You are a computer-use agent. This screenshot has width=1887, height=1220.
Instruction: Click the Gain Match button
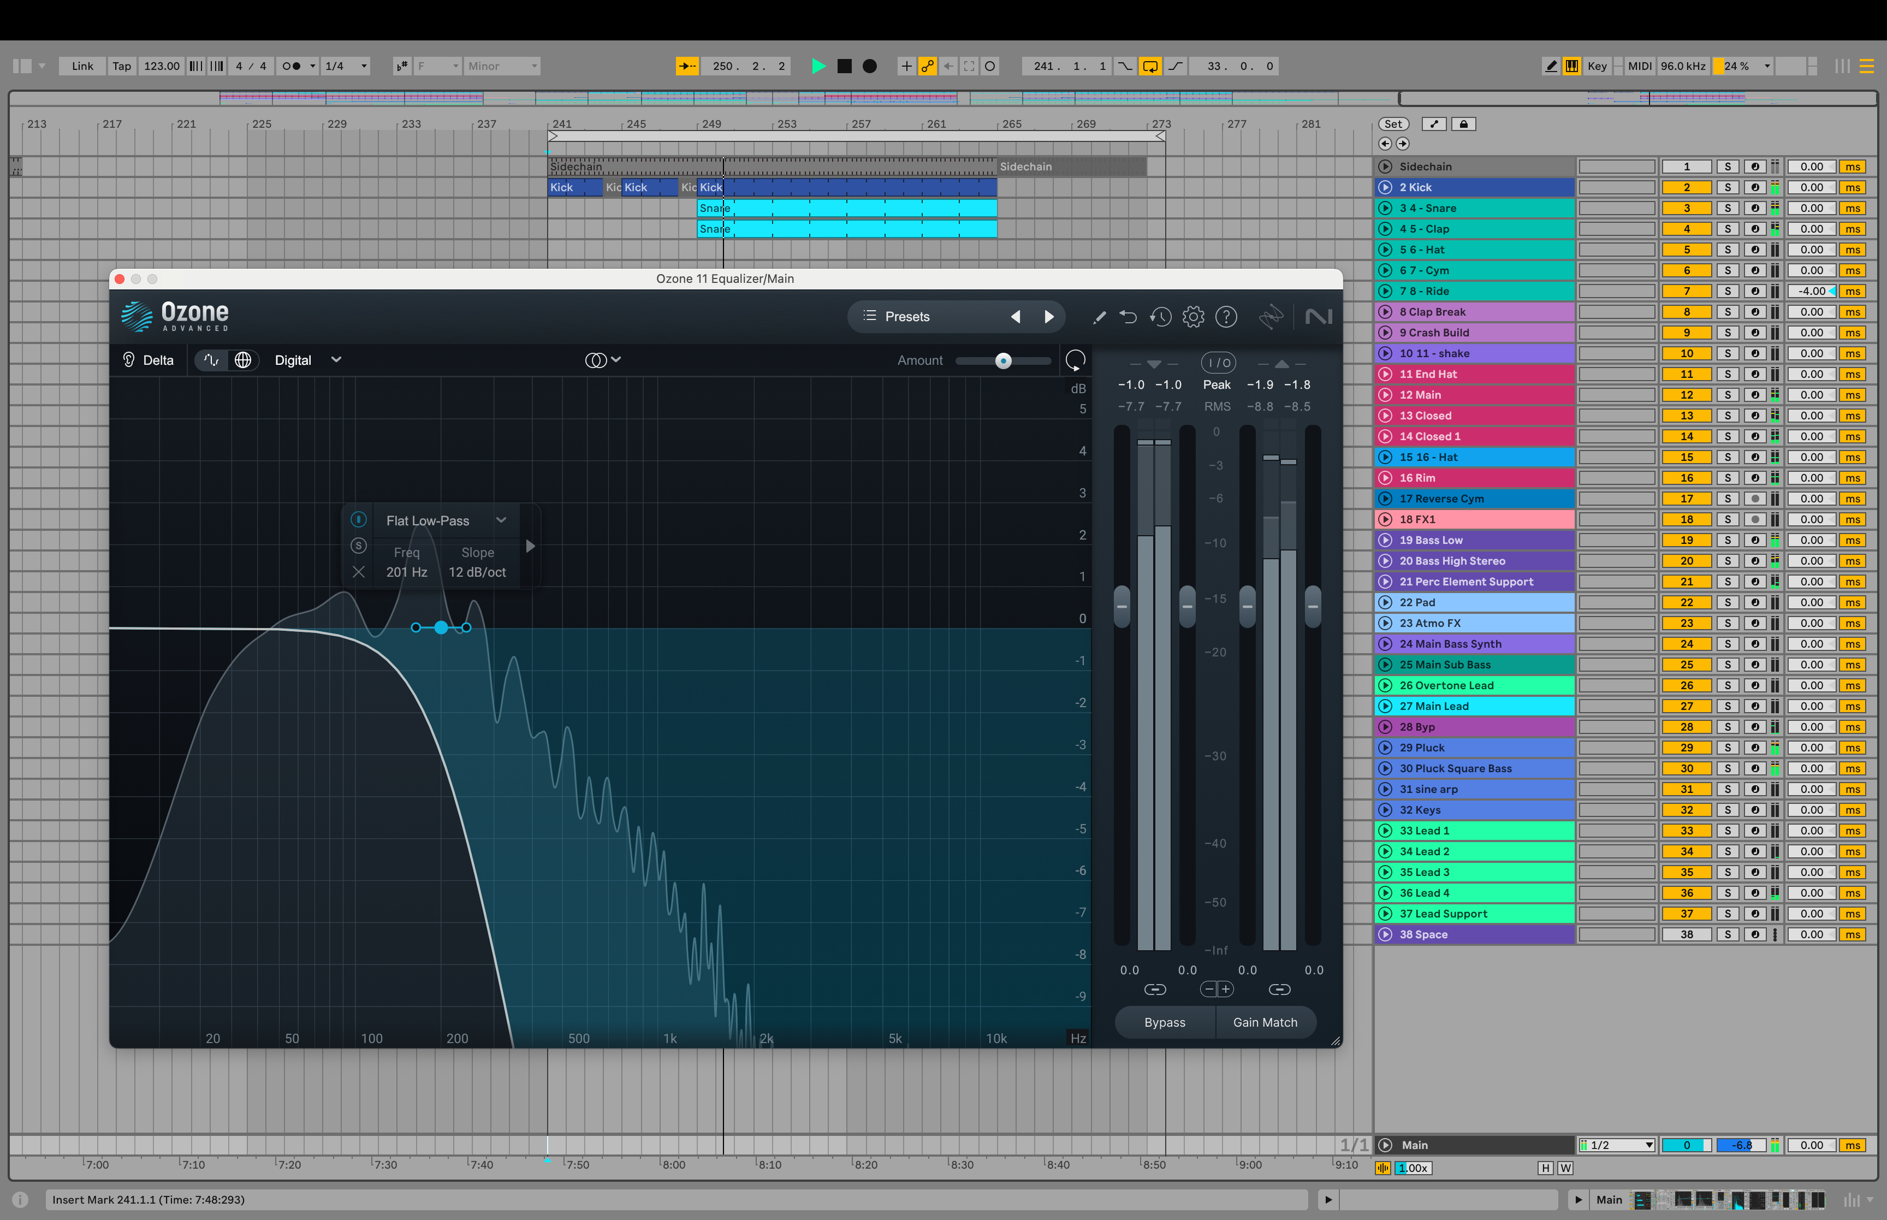[x=1265, y=1022]
